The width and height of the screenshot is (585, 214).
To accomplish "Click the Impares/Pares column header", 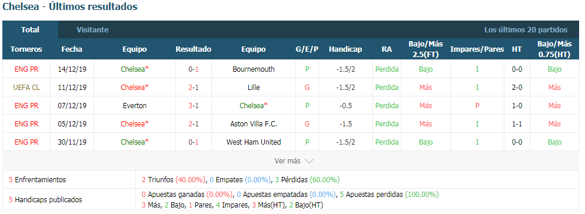I will (477, 49).
